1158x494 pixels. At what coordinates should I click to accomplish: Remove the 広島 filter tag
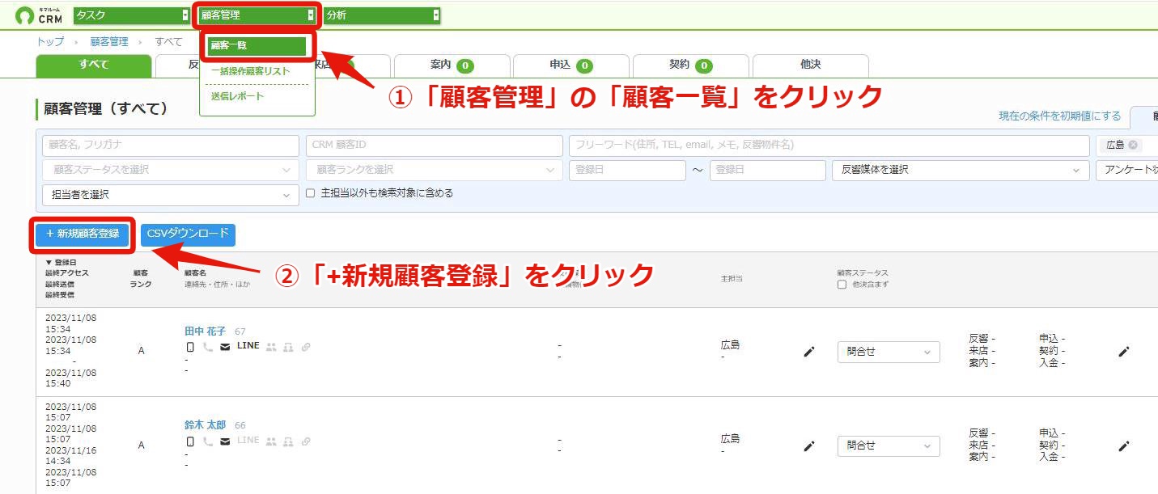(1134, 146)
